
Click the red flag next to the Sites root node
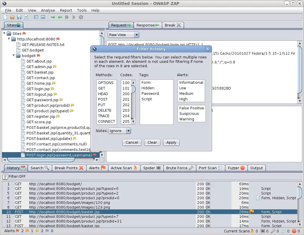[24, 33]
